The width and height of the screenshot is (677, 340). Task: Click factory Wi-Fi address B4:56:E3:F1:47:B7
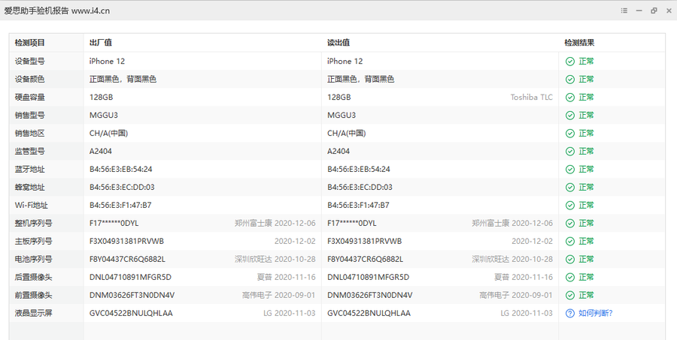click(120, 205)
